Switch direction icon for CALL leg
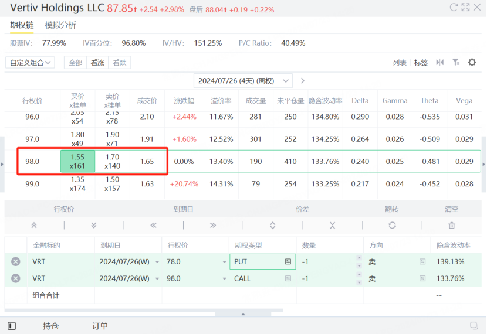 click(422, 278)
